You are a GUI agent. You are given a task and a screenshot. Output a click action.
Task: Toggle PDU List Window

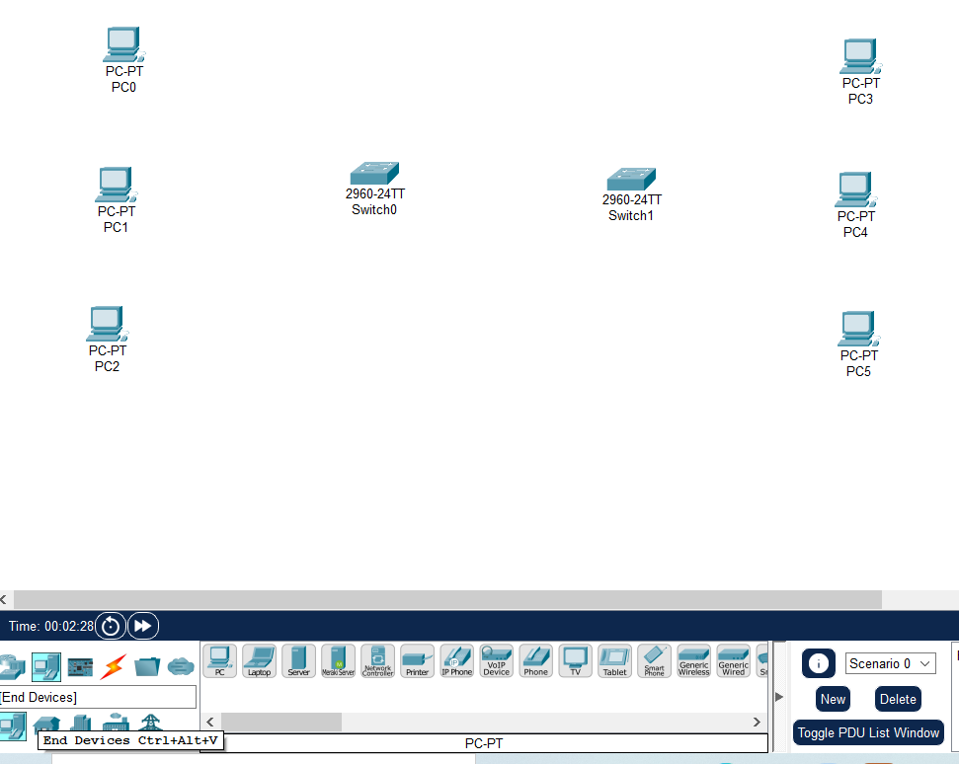[x=868, y=733]
